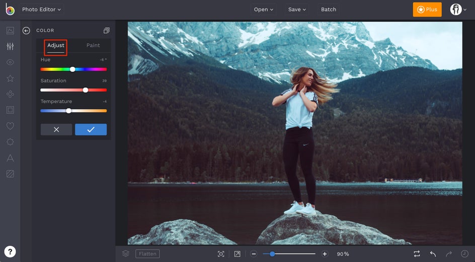Click the Saturation slider handle

tap(86, 90)
